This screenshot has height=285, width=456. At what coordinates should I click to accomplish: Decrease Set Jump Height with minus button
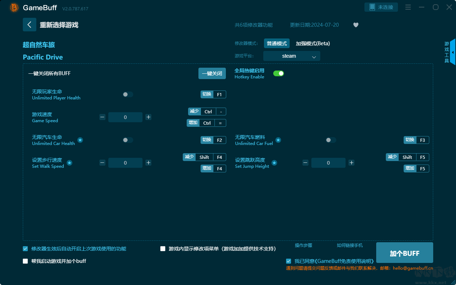tap(305, 163)
